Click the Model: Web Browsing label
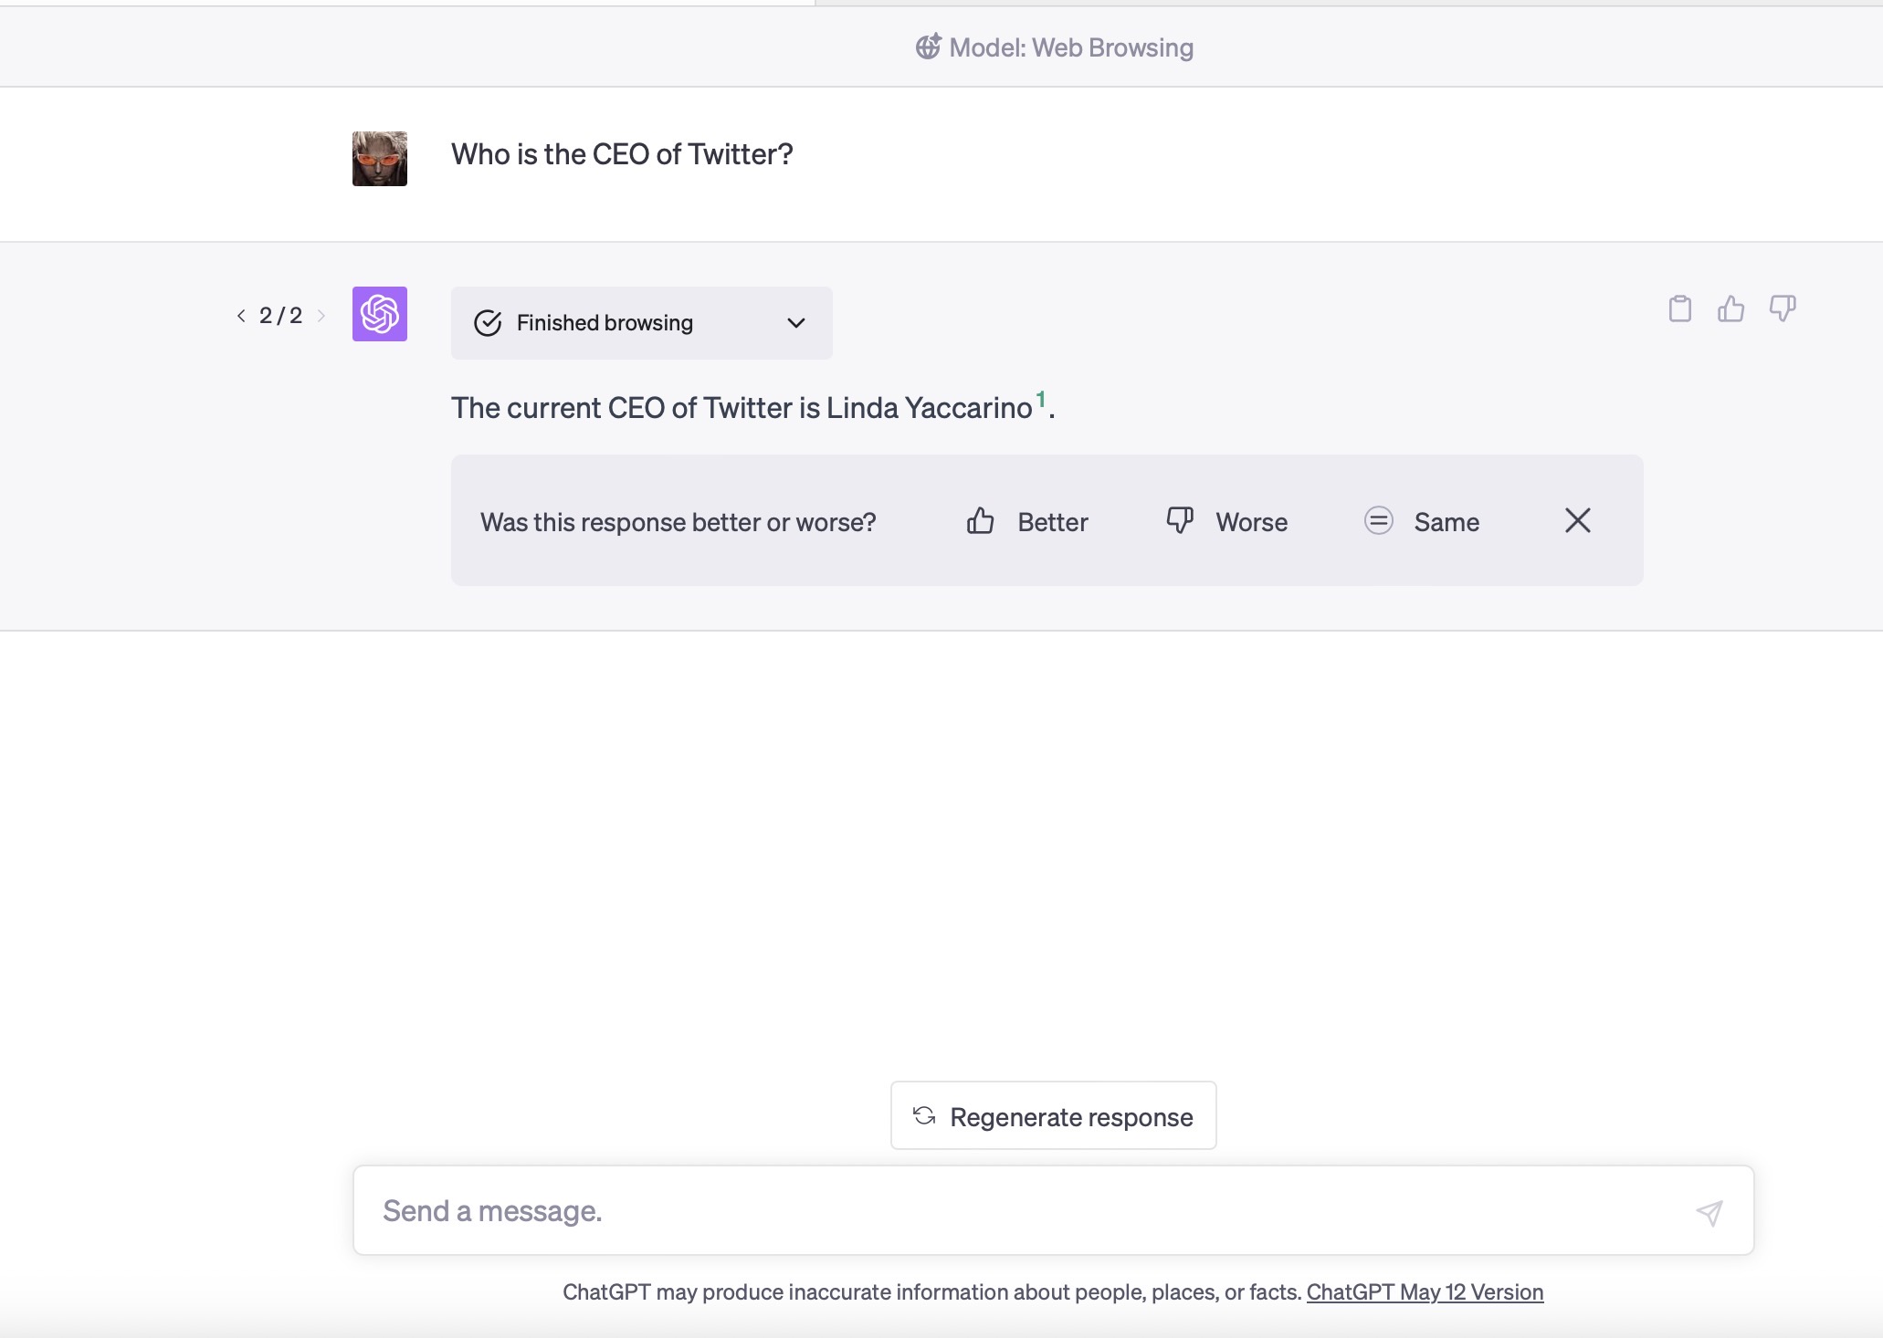 coord(1070,47)
